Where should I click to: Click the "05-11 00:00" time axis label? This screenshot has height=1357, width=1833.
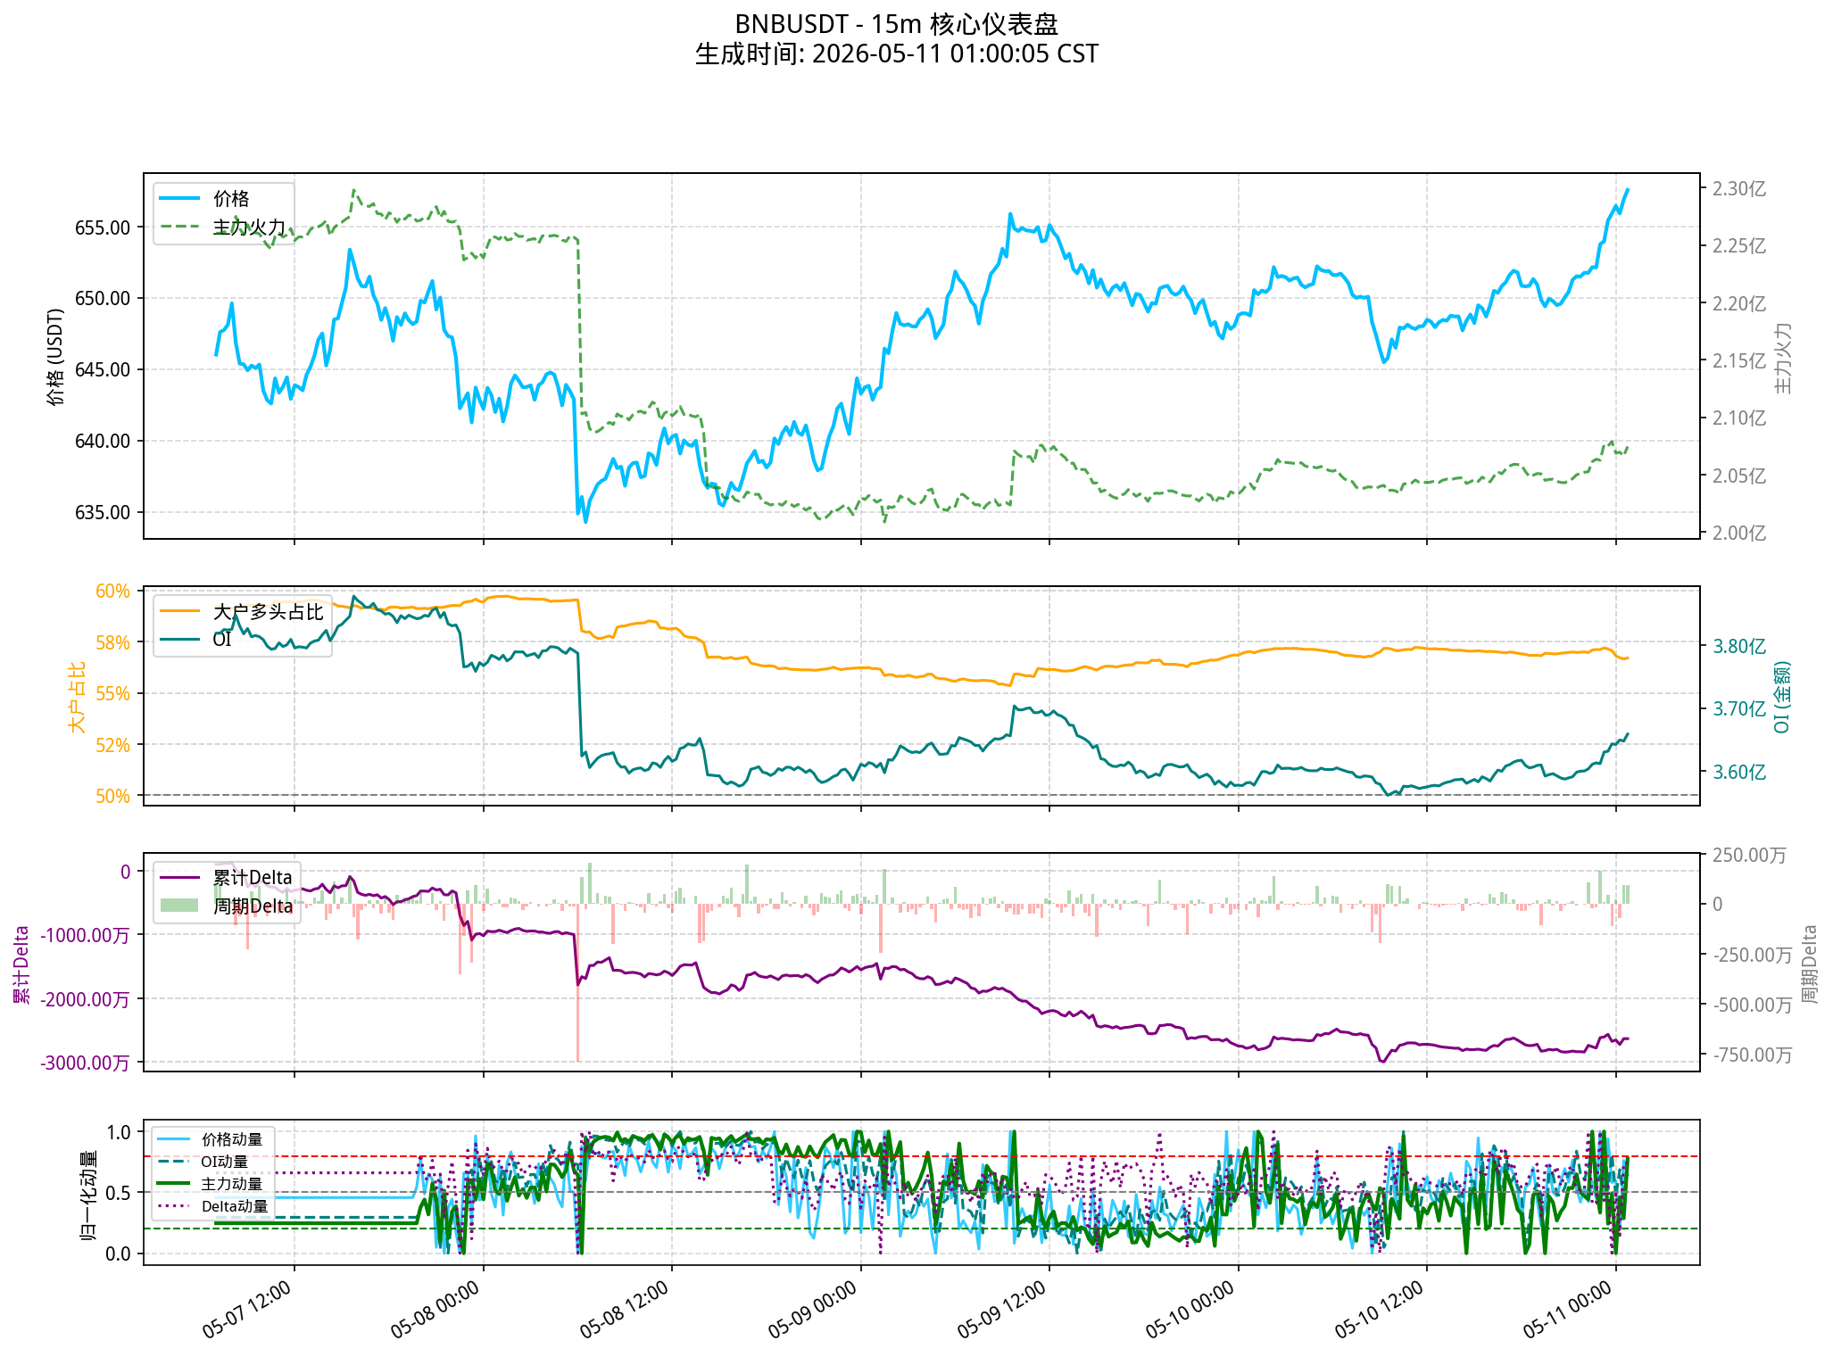(x=1568, y=1309)
